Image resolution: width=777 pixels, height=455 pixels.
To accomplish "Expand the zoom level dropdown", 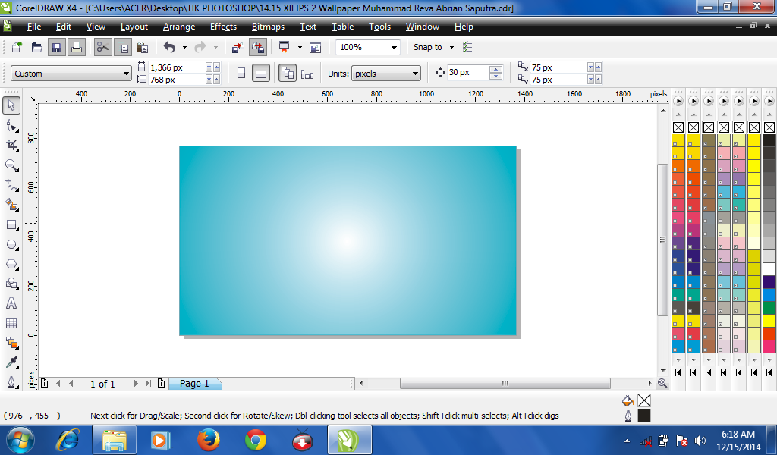I will pyautogui.click(x=395, y=46).
